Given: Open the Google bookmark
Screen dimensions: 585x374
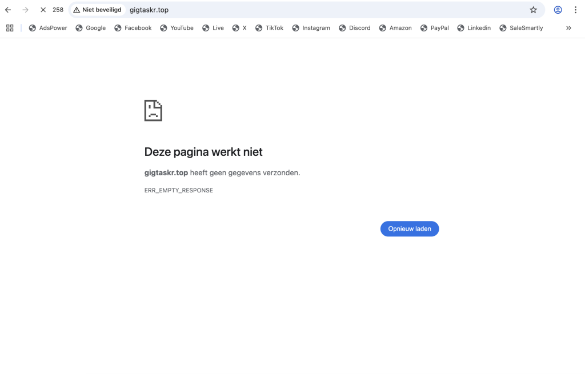Looking at the screenshot, I should [91, 28].
